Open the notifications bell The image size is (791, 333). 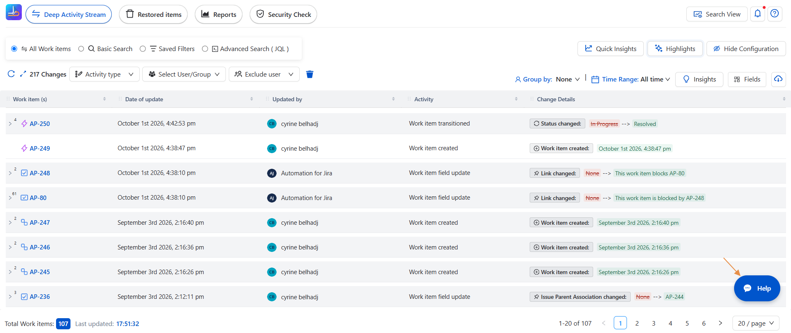(x=758, y=14)
